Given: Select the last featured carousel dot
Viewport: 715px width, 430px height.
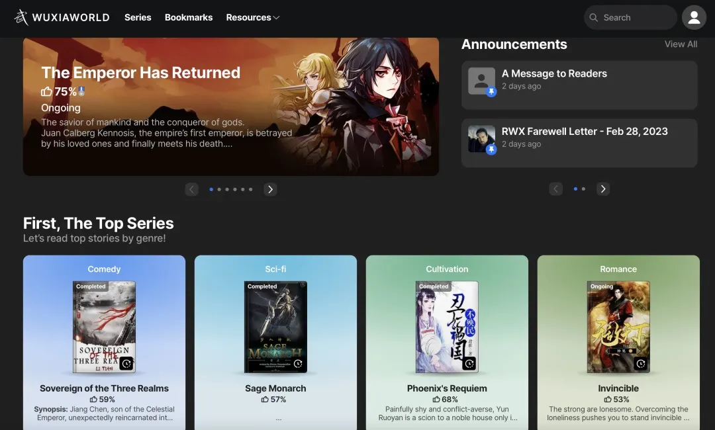Looking at the screenshot, I should click(x=251, y=189).
